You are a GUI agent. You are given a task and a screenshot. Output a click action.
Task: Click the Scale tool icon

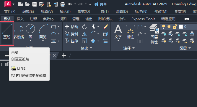[84, 41]
